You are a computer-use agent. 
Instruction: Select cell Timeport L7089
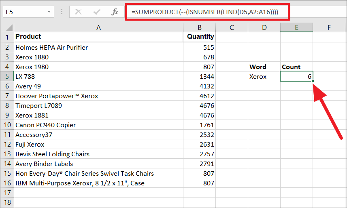pos(98,105)
